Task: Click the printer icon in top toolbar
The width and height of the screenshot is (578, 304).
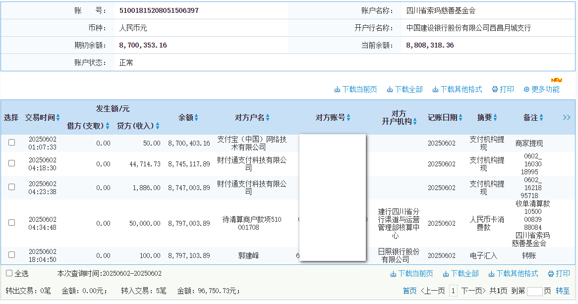Action: 495,90
